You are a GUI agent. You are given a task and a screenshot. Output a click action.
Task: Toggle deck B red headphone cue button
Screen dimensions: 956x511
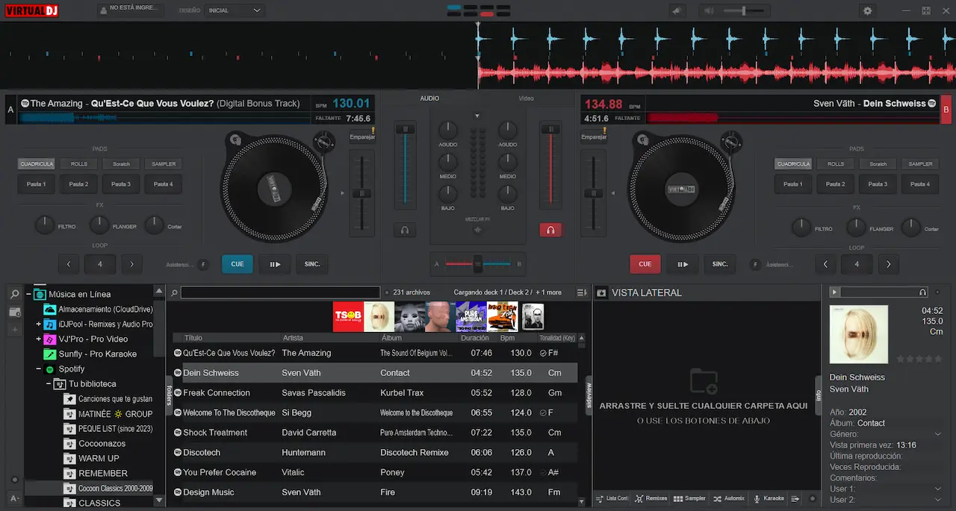(550, 231)
